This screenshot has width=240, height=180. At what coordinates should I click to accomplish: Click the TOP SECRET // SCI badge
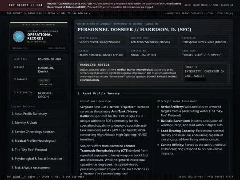(x=26, y=5)
